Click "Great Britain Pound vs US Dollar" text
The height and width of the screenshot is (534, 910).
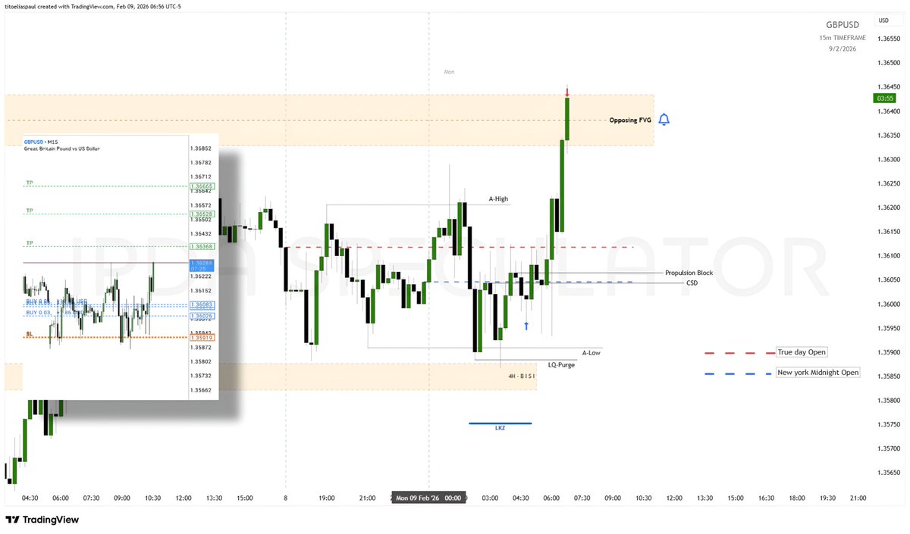[x=61, y=149]
